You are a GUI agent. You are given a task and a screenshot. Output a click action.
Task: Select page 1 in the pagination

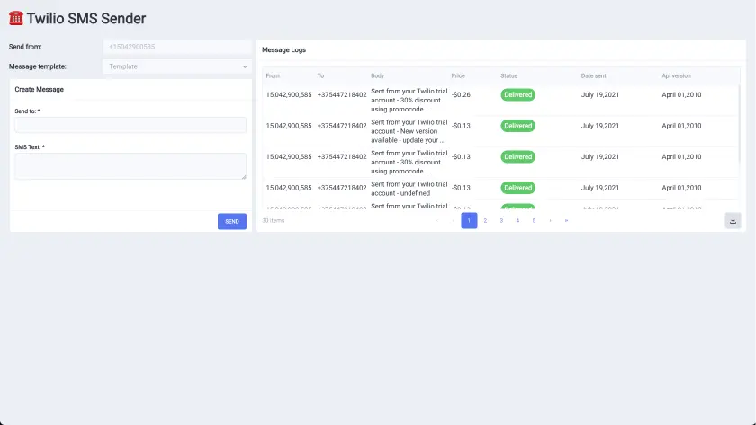469,220
